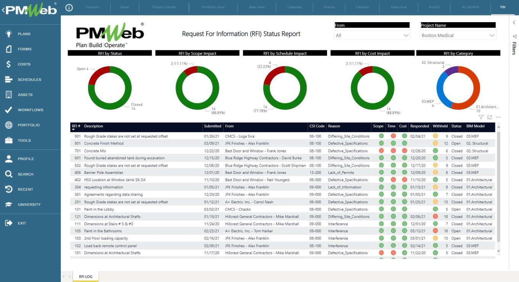Screen dimensions: 519x282
Task: Click 'CMCS - Loga Siva' From cell
Action: coord(240,136)
